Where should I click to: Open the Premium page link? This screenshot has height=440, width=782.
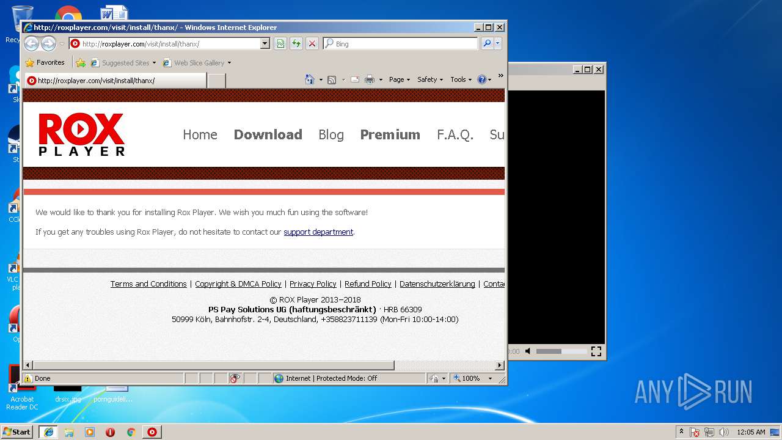(390, 134)
